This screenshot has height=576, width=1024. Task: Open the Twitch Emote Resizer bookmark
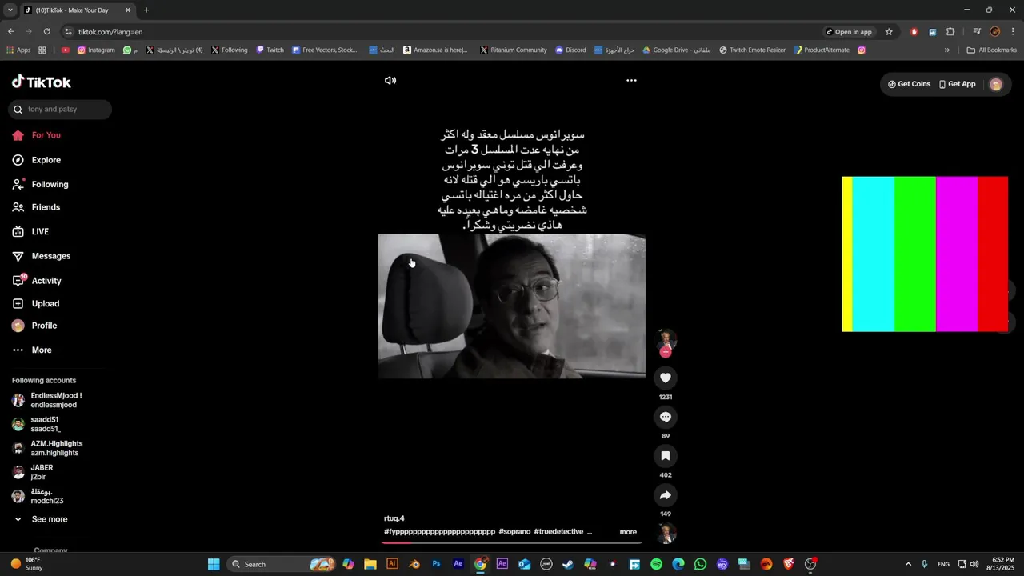[752, 50]
